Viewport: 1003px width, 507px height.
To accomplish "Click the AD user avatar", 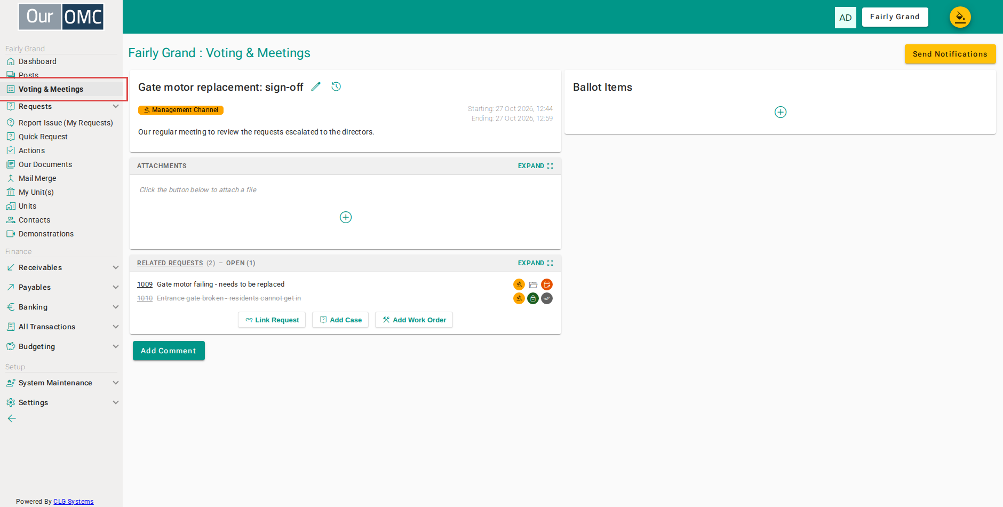I will [846, 18].
